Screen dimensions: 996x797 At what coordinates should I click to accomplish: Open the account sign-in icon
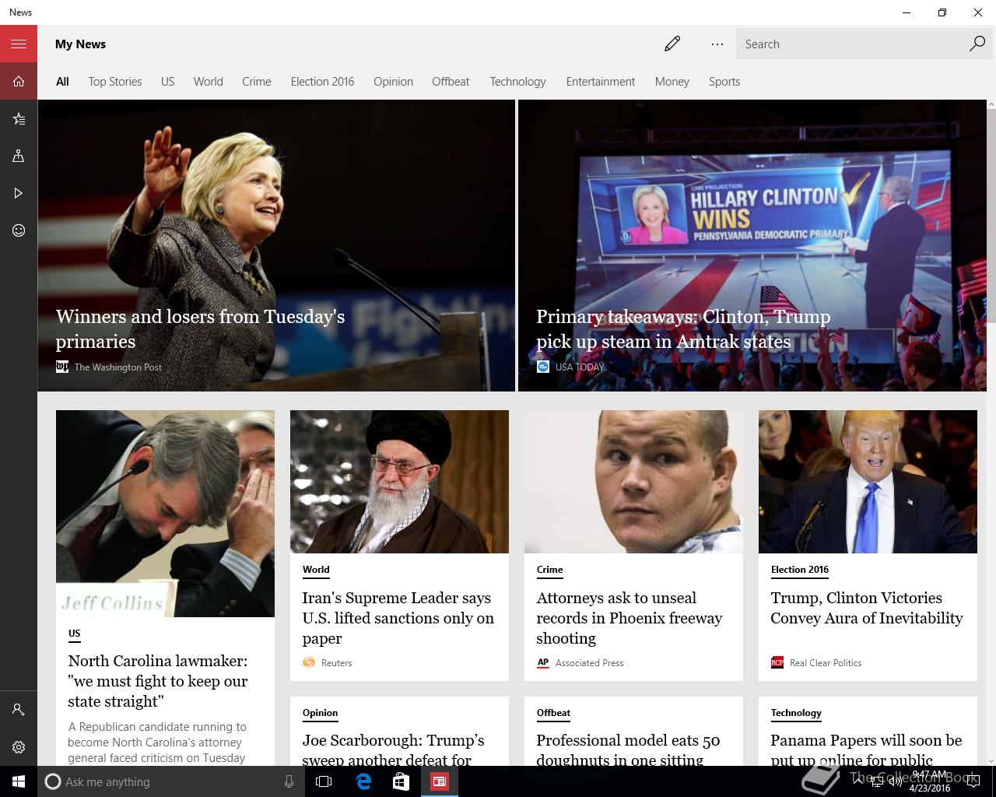pos(19,710)
